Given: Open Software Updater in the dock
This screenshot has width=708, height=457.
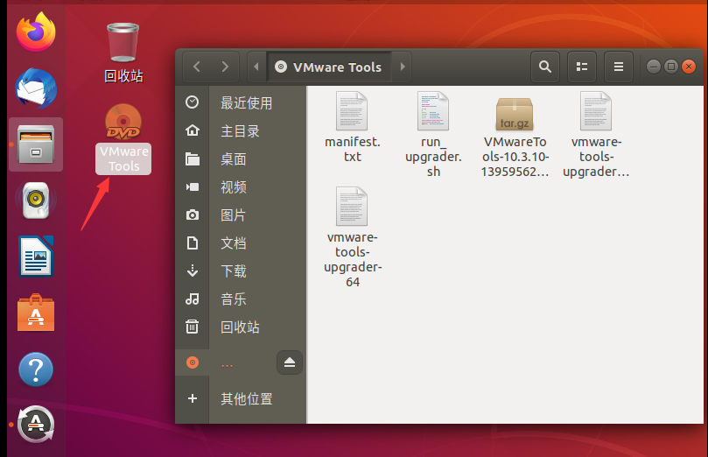Looking at the screenshot, I should 36,425.
